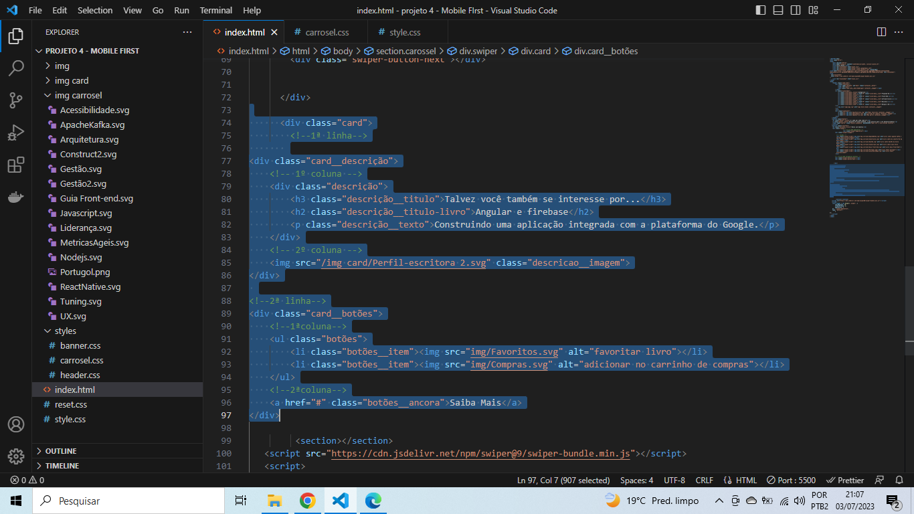Open the Accounts icon in activity bar

(x=16, y=424)
